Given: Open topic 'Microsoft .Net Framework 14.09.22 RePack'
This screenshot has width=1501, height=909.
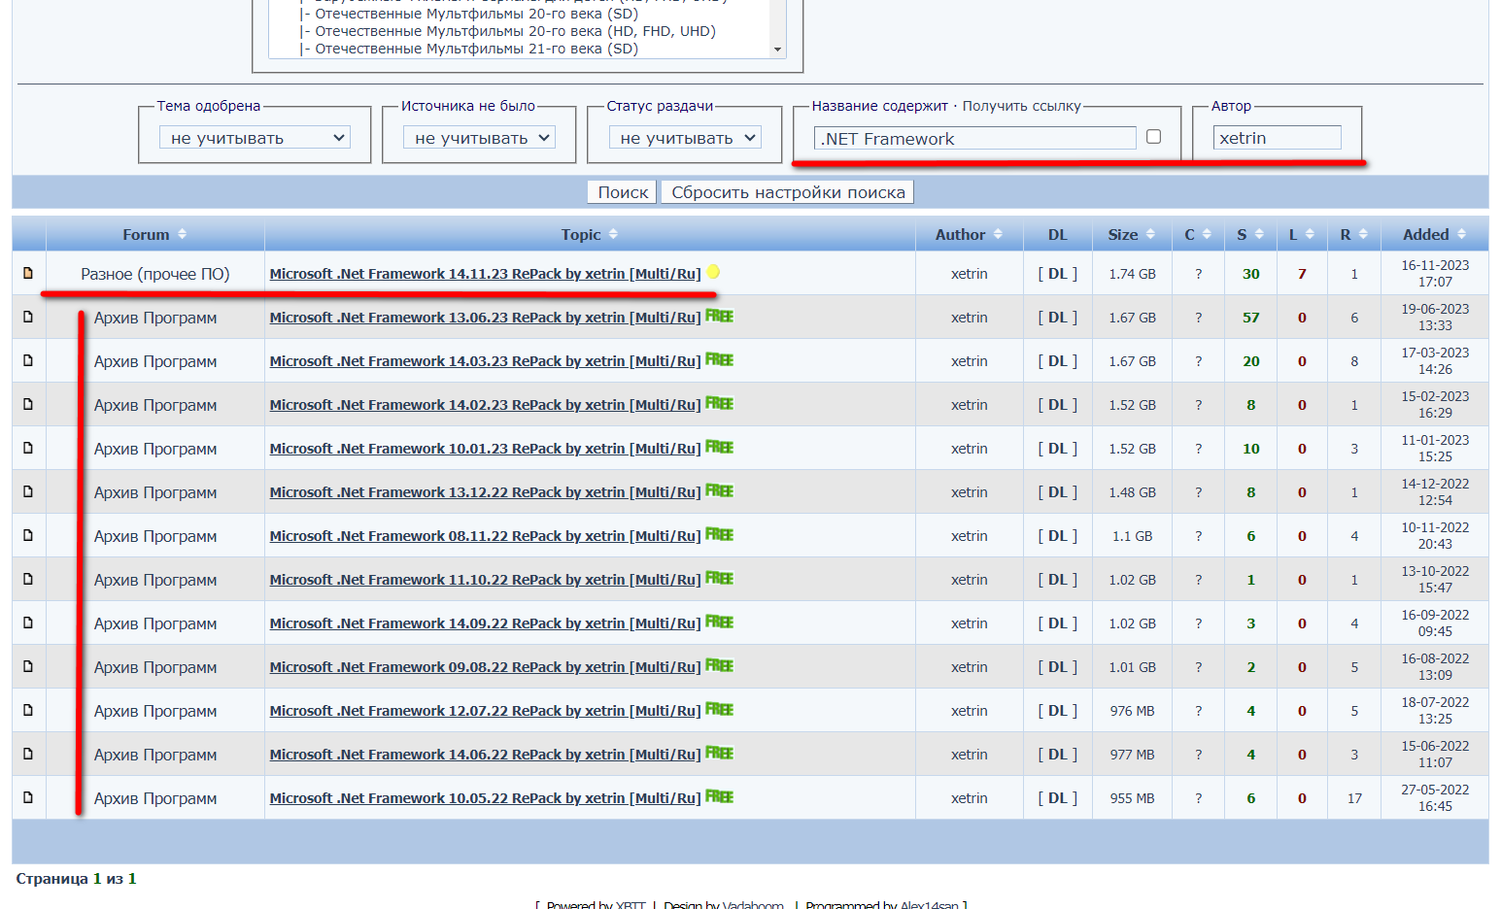Looking at the screenshot, I should click(485, 623).
